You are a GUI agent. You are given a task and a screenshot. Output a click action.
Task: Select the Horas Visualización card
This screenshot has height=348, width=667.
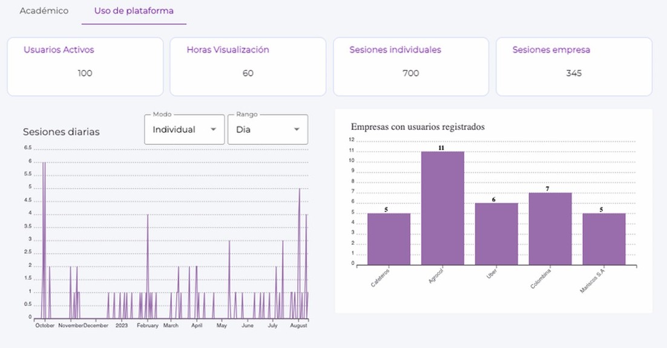(248, 66)
